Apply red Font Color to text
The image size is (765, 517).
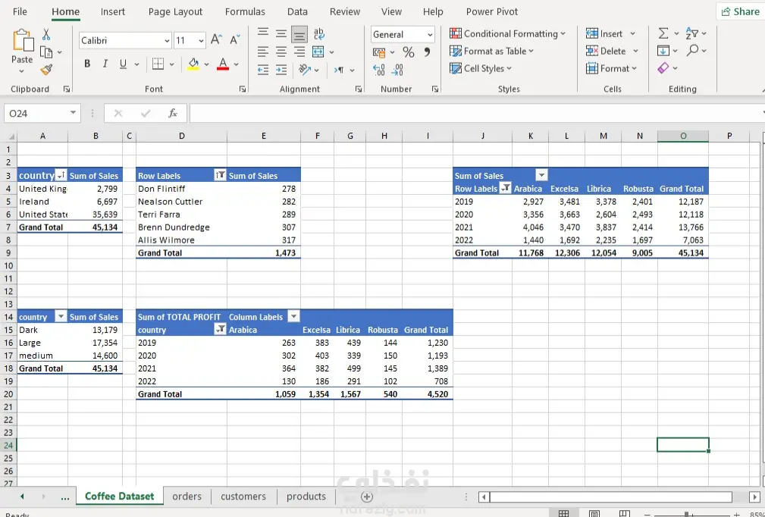[223, 64]
